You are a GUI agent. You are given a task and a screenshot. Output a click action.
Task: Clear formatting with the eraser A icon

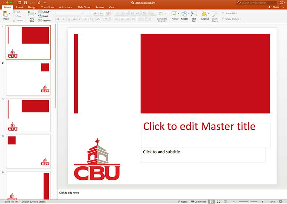tap(108, 13)
